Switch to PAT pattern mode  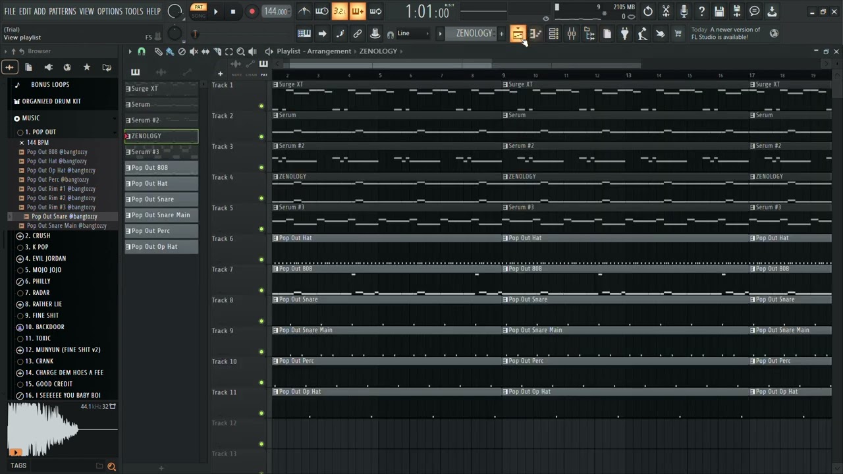pos(198,7)
